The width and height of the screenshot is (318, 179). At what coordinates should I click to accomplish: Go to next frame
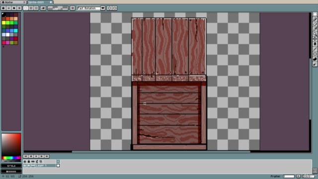coord(41,156)
